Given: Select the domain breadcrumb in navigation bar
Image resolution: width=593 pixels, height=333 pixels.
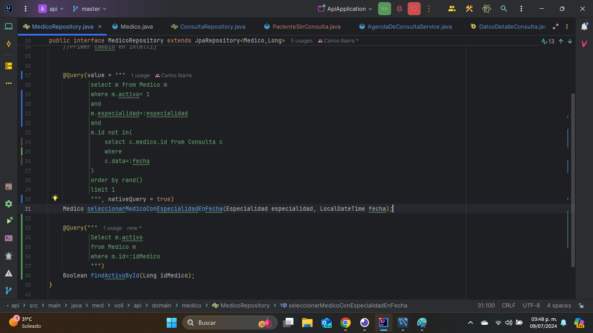Looking at the screenshot, I should click(x=161, y=305).
